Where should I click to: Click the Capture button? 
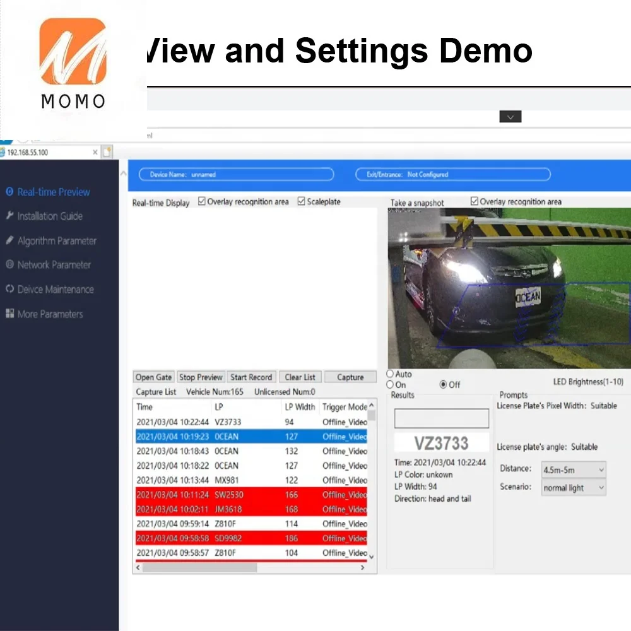(x=350, y=377)
